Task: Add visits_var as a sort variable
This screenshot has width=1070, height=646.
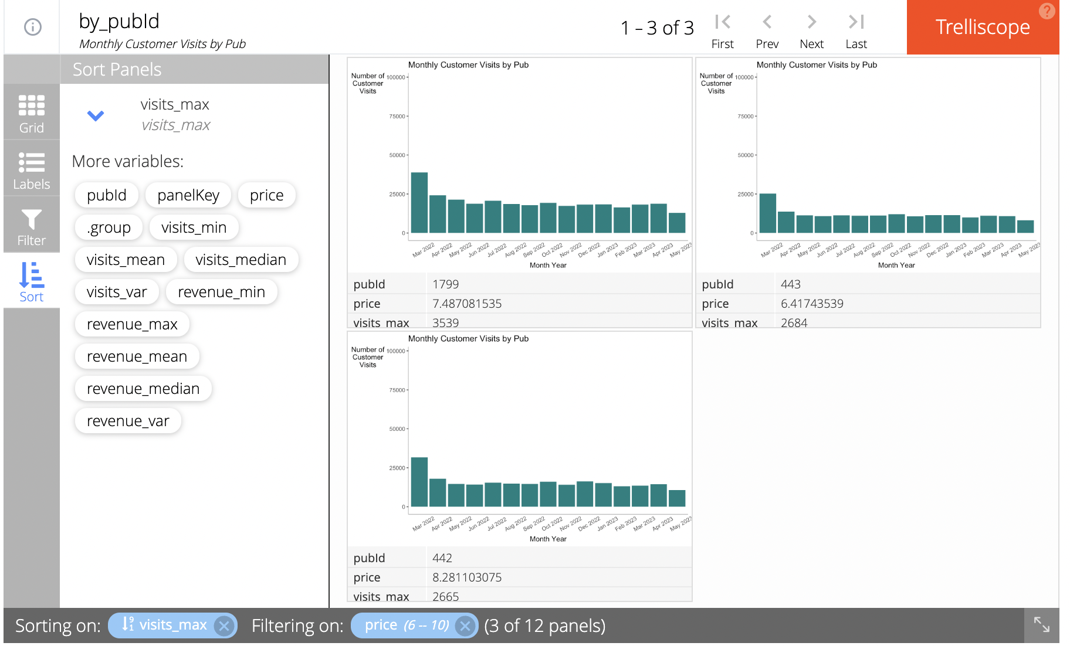Action: pos(117,292)
